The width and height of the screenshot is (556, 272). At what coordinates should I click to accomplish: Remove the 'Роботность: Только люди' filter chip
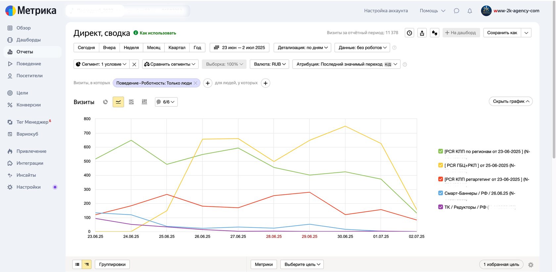click(x=196, y=83)
